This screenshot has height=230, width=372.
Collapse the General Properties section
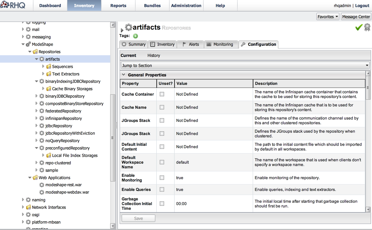coord(123,75)
